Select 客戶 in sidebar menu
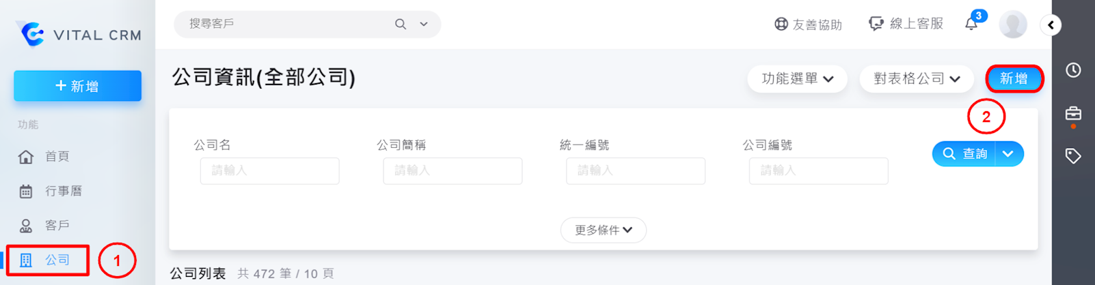1095x285 pixels. pyautogui.click(x=57, y=225)
